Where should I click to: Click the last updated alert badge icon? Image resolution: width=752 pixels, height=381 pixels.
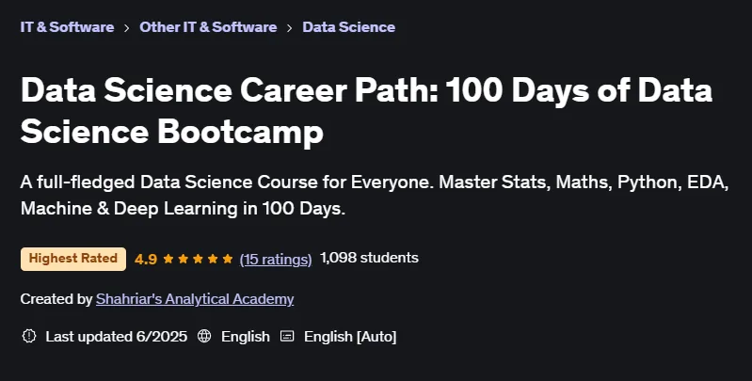[x=29, y=336]
